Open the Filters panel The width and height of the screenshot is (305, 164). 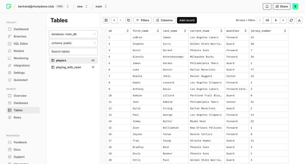pyautogui.click(x=142, y=20)
